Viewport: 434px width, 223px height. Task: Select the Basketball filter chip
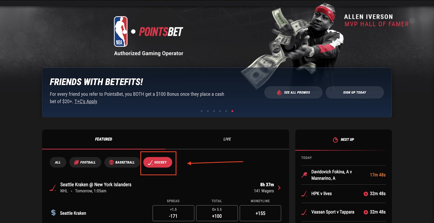(122, 162)
